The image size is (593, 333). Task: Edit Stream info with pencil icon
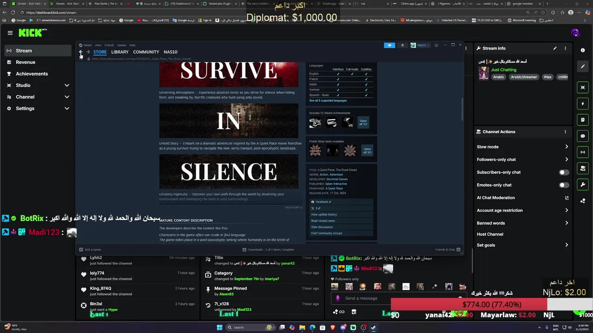555,48
